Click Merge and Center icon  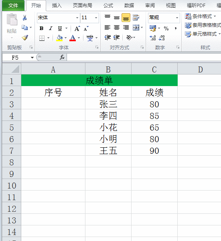(136, 28)
